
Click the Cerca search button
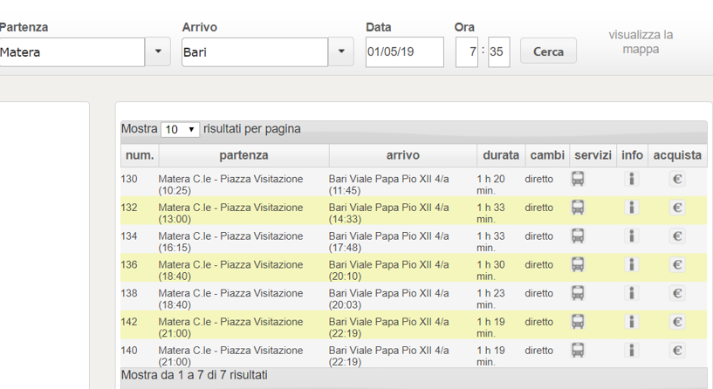coord(548,51)
